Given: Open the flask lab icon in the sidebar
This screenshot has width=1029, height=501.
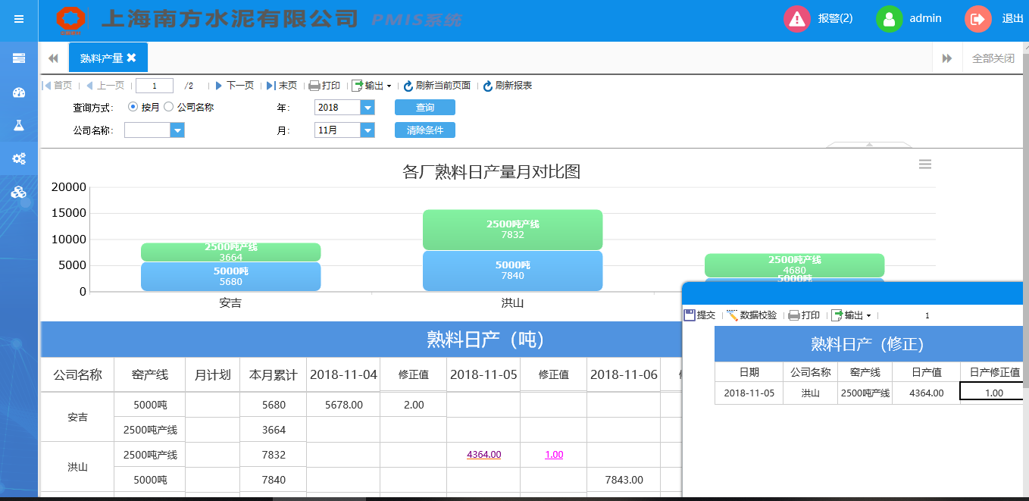Looking at the screenshot, I should click(x=19, y=125).
